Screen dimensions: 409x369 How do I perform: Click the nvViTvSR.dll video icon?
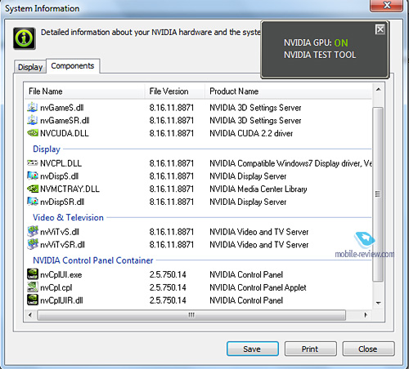(33, 244)
